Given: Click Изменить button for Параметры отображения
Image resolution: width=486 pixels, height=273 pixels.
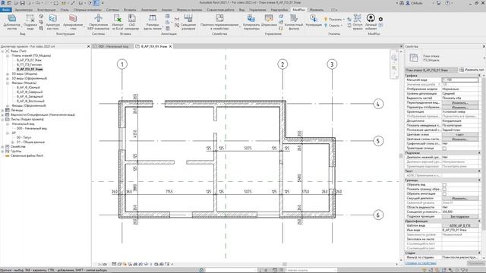Looking at the screenshot, I should tap(459, 108).
